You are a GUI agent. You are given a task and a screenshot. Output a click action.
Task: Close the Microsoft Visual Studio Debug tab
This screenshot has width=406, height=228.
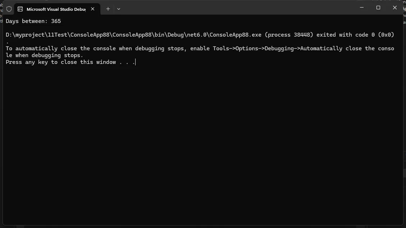tap(93, 9)
